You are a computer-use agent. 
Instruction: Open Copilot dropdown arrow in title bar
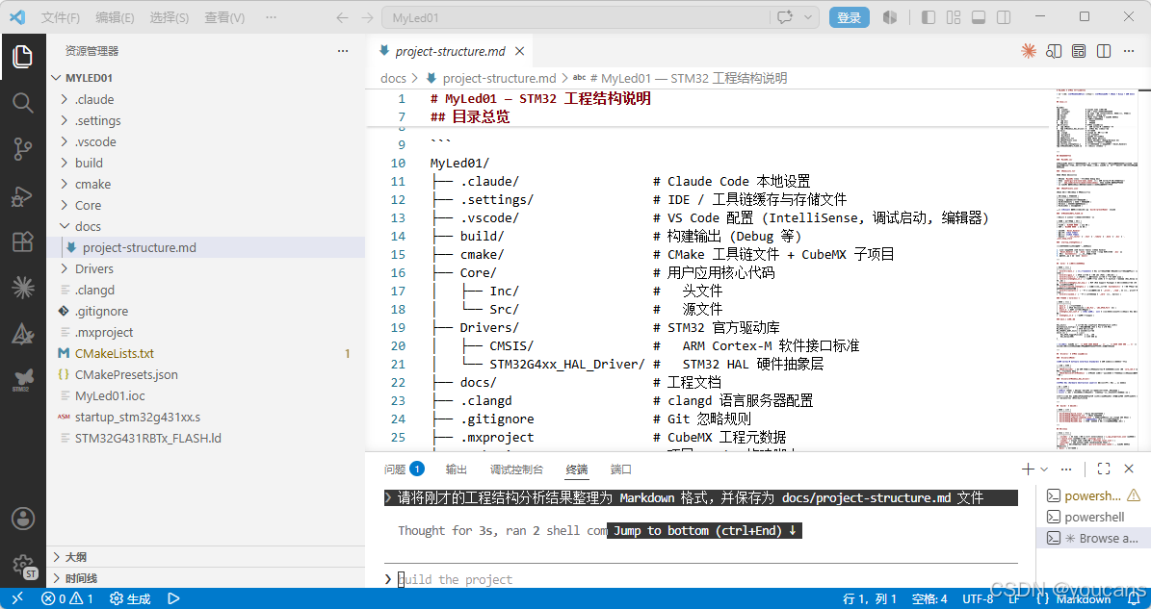tap(808, 17)
